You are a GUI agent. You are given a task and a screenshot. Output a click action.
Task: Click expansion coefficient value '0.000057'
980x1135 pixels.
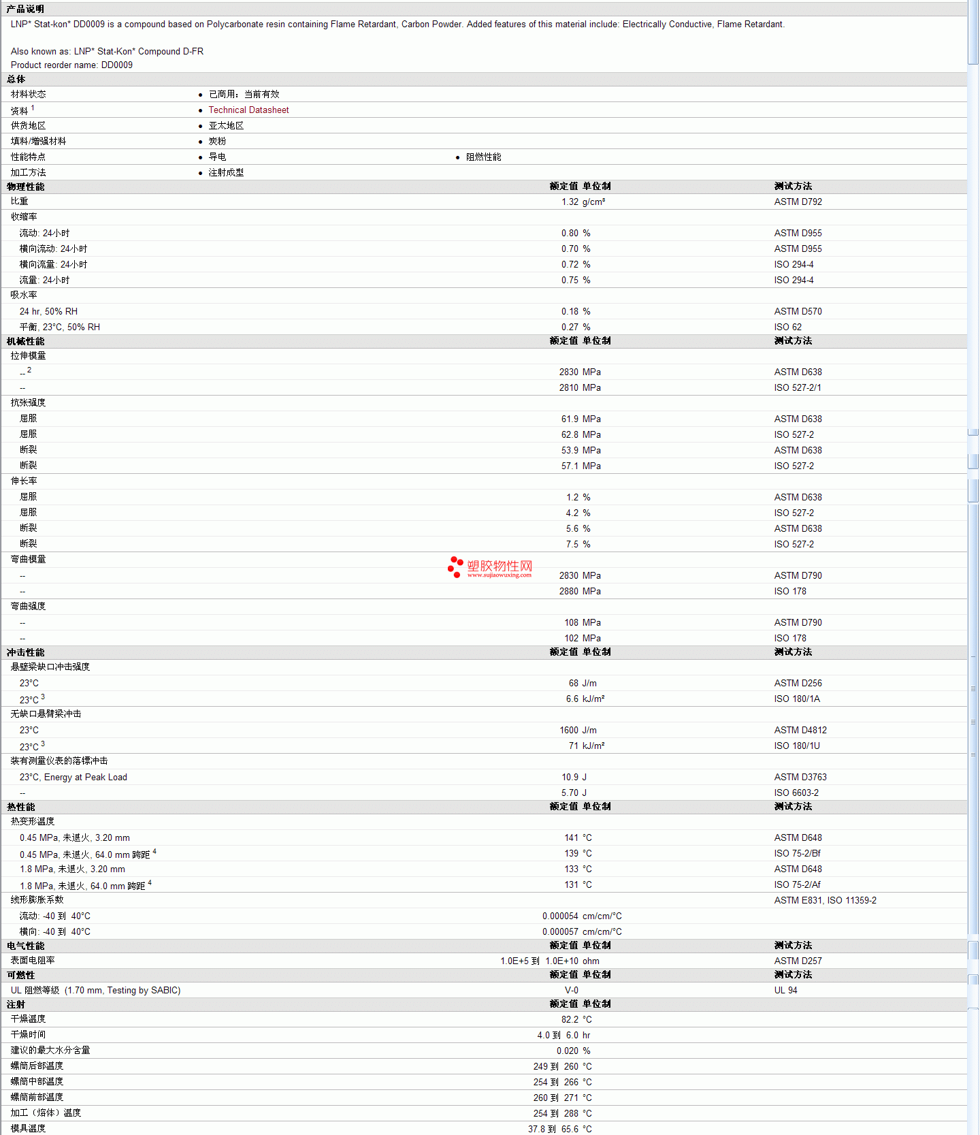tap(560, 931)
